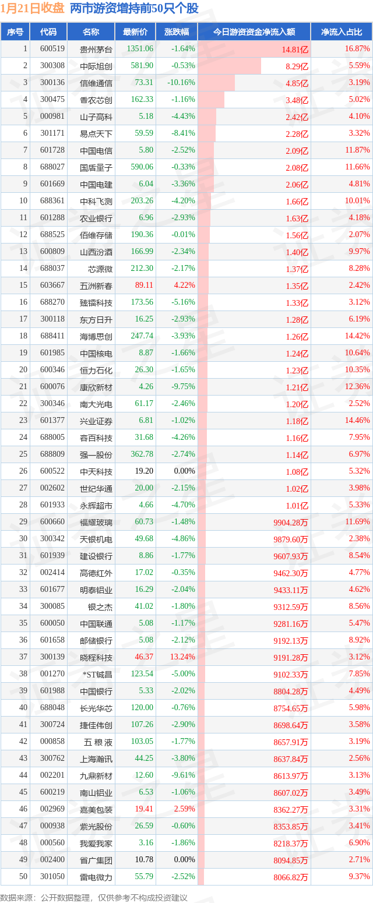This screenshot has height=903, width=373.
Task: Select stock name 世纪华通
Action: [96, 488]
